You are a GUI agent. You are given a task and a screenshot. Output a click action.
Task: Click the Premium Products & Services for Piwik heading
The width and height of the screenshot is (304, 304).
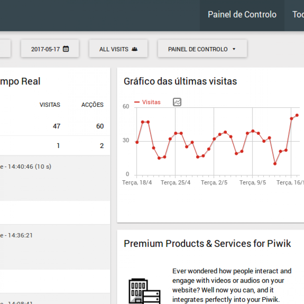click(x=207, y=244)
